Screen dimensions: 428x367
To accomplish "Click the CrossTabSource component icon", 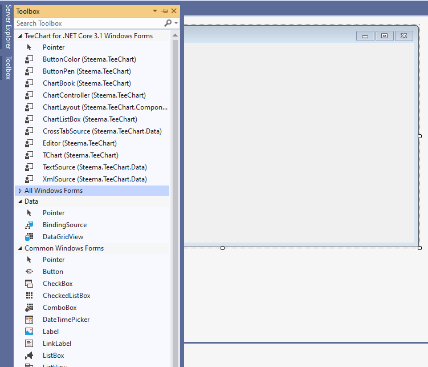I will [x=29, y=131].
